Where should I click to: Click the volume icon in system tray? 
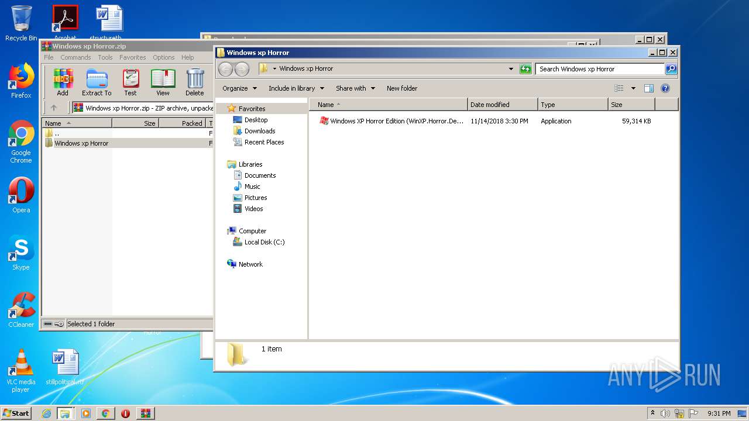pos(665,413)
